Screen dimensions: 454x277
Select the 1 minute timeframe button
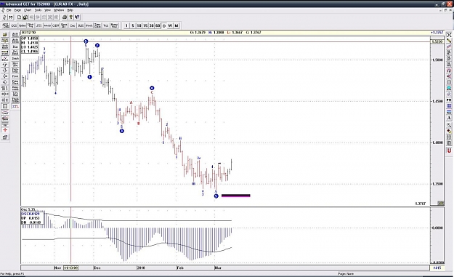(126, 25)
